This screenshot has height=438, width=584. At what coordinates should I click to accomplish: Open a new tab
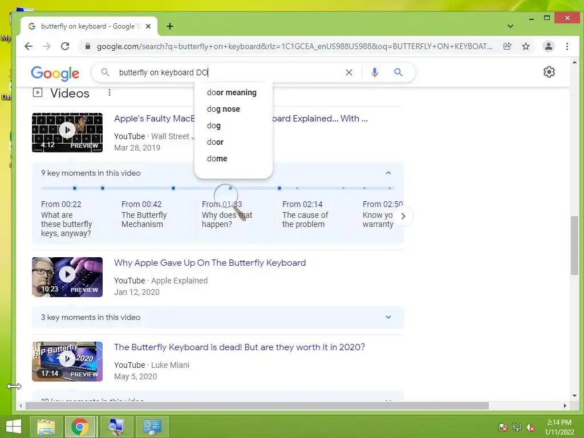[170, 26]
